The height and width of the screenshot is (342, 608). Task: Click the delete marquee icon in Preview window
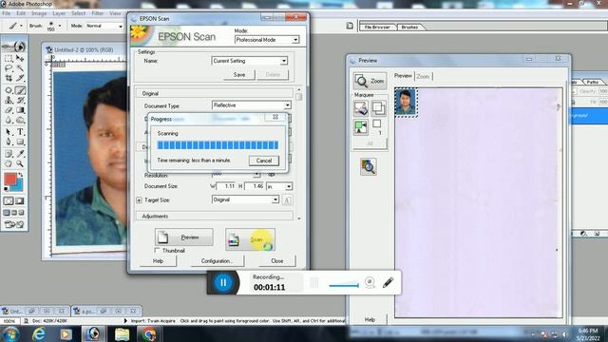[x=361, y=108]
